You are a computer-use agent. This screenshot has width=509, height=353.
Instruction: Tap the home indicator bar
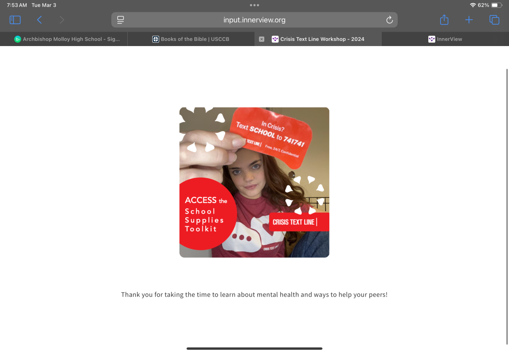(x=254, y=349)
